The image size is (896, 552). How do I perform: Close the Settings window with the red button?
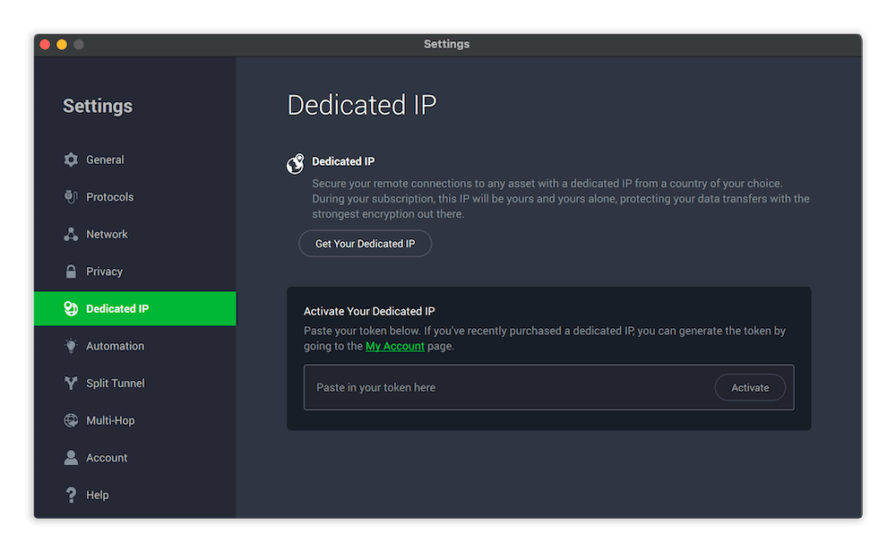click(x=45, y=45)
